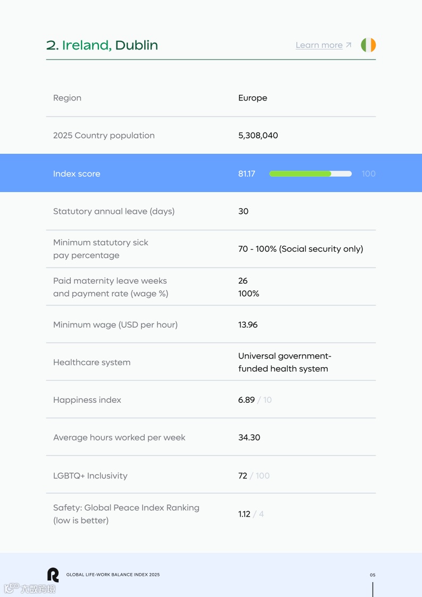Open the Learn more link
Image resolution: width=422 pixels, height=597 pixels.
[x=319, y=45]
